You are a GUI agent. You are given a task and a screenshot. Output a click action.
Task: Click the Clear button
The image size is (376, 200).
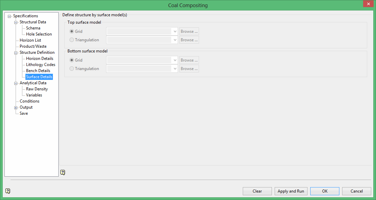[257, 191]
